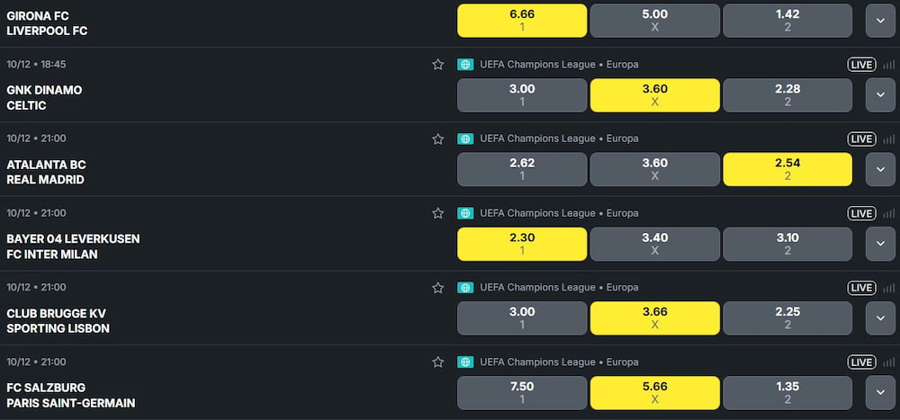The image size is (900, 420).
Task: Favorite the GNK Dinamo vs Celtic match star
Action: (x=438, y=65)
